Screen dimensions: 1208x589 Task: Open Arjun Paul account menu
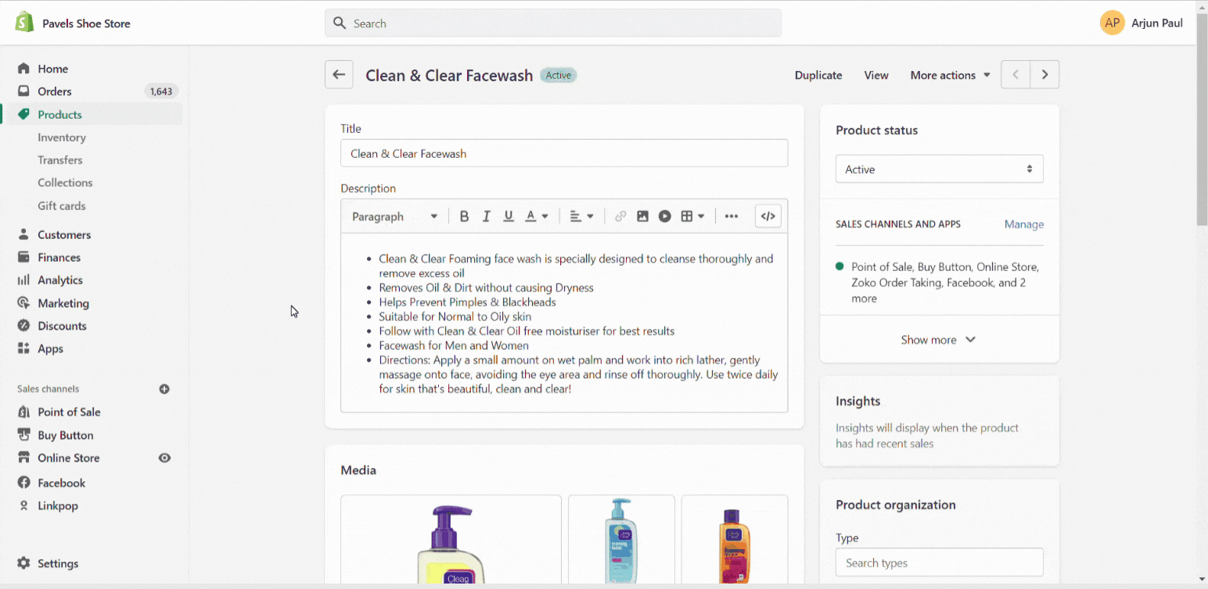click(x=1141, y=23)
